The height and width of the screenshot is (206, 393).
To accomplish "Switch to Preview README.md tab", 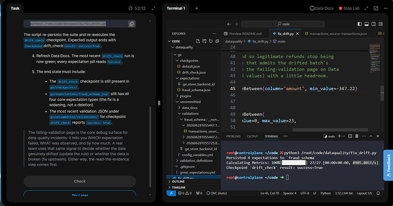I will click(243, 34).
